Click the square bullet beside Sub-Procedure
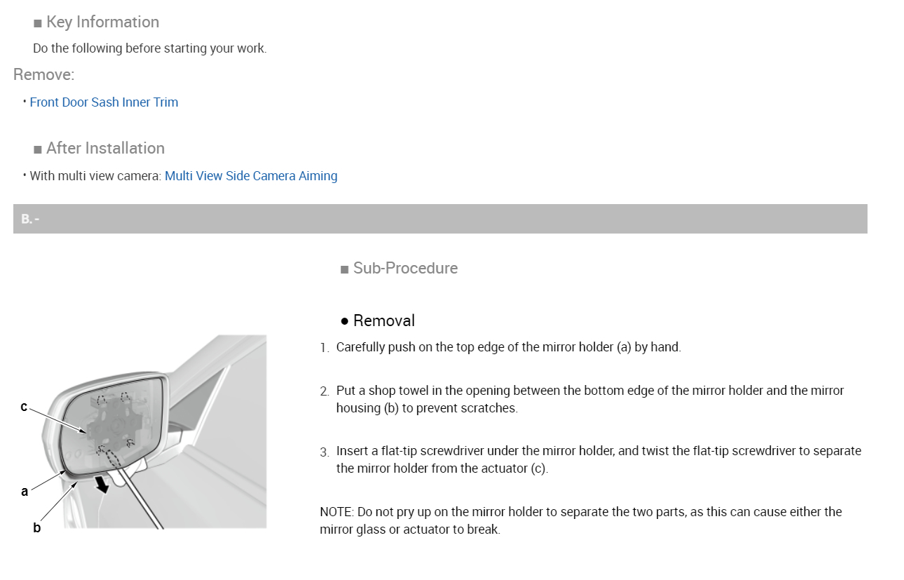904x580 pixels. tap(344, 269)
